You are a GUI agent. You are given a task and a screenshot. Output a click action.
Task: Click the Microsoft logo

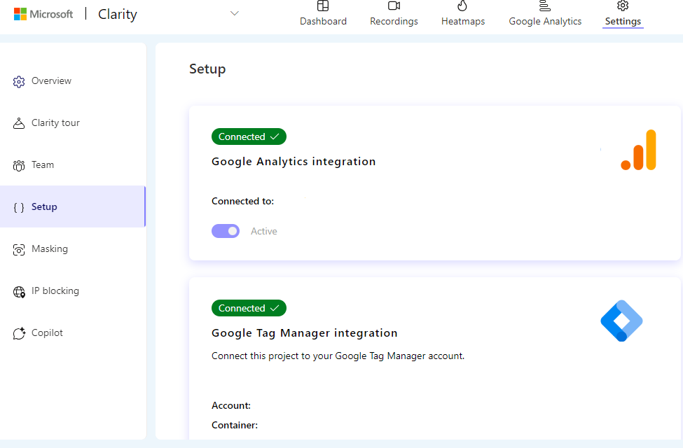(x=43, y=14)
